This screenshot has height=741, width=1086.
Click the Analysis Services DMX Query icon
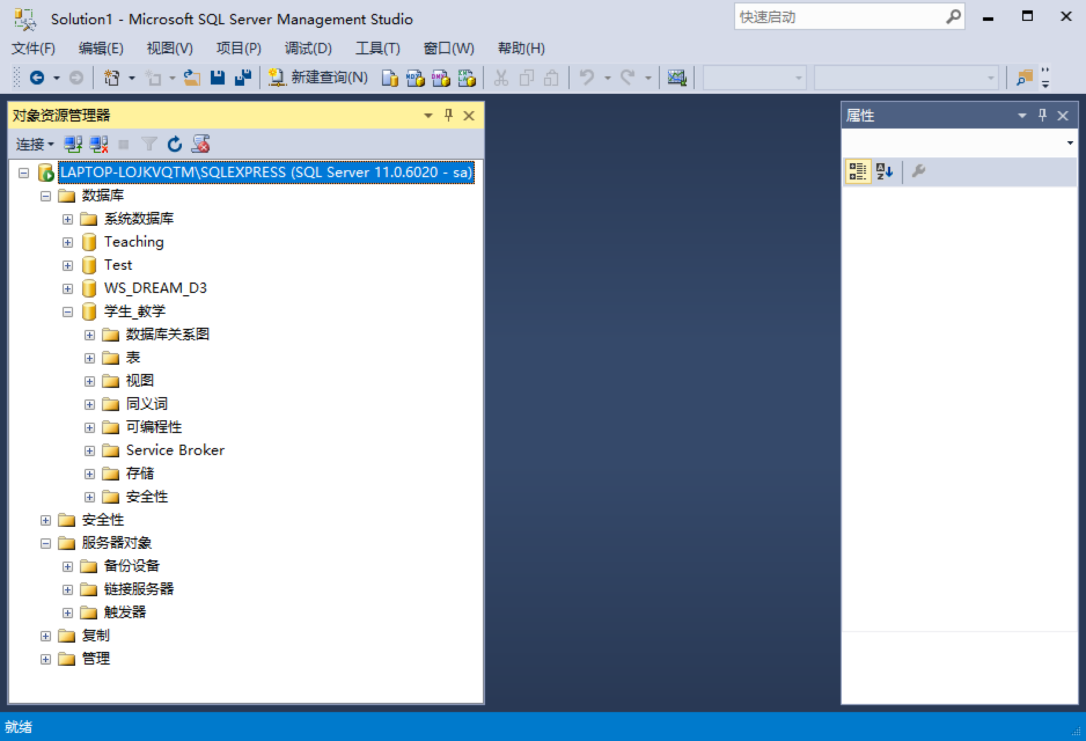click(441, 78)
